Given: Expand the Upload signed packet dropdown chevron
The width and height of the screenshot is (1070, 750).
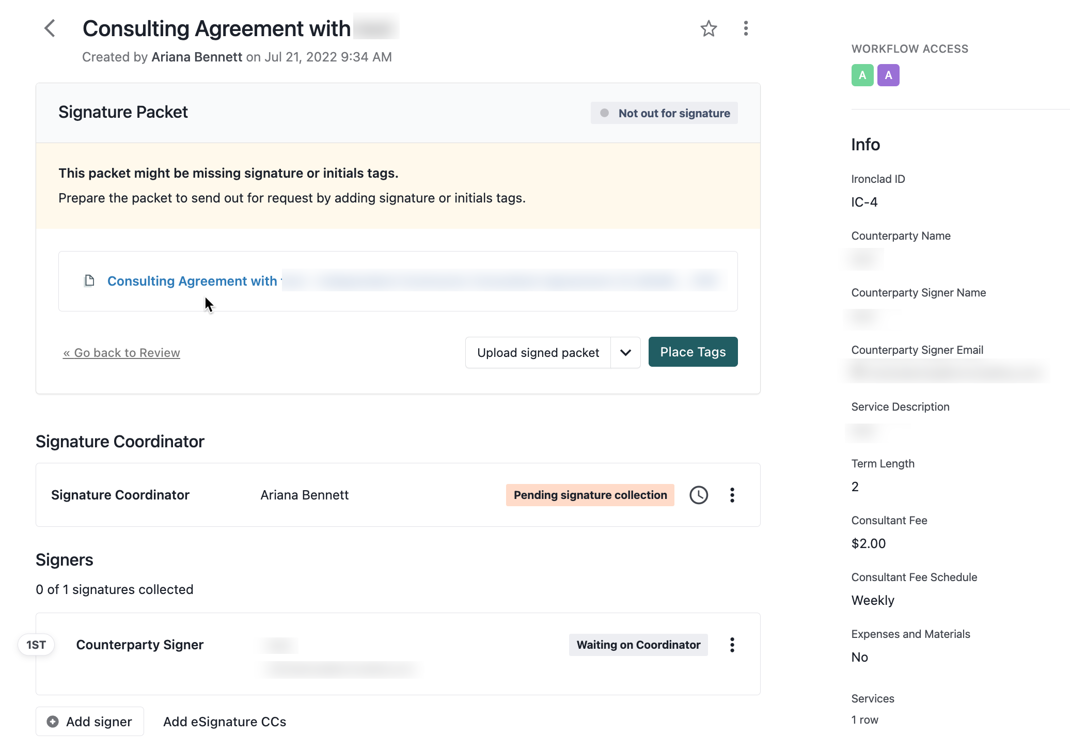Looking at the screenshot, I should tap(625, 352).
